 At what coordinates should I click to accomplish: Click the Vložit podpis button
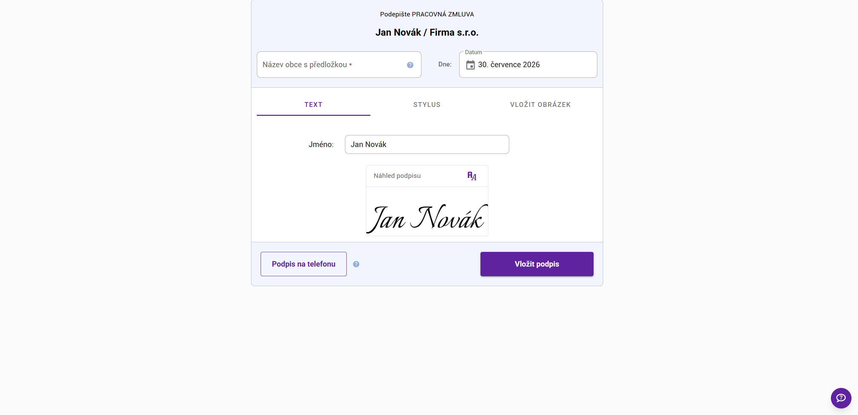click(x=537, y=264)
